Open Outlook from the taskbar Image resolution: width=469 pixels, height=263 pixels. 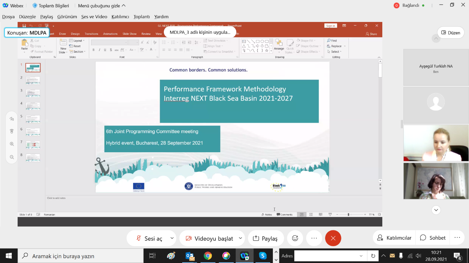point(190,256)
